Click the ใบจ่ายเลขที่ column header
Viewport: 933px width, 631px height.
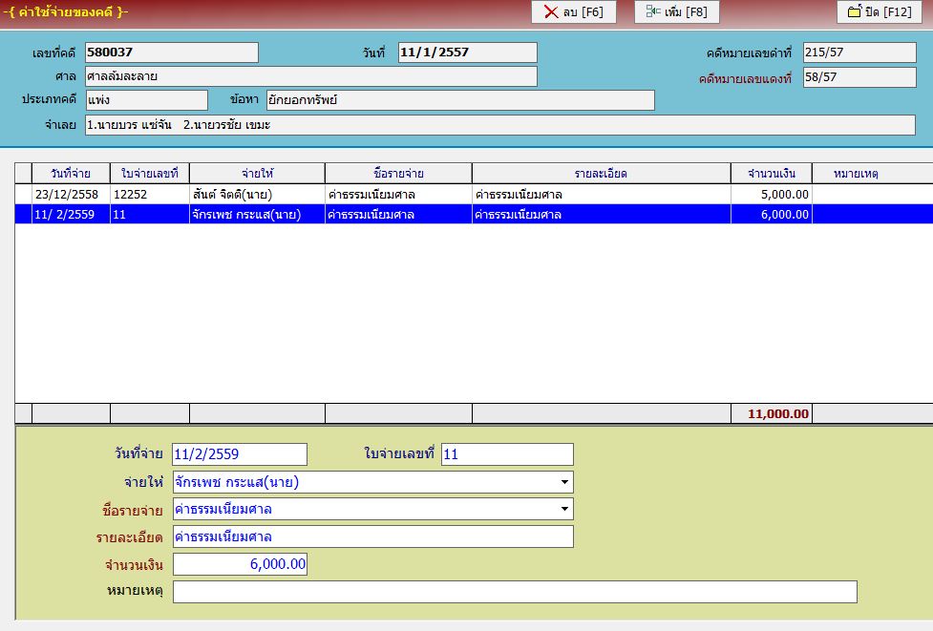[x=150, y=174]
